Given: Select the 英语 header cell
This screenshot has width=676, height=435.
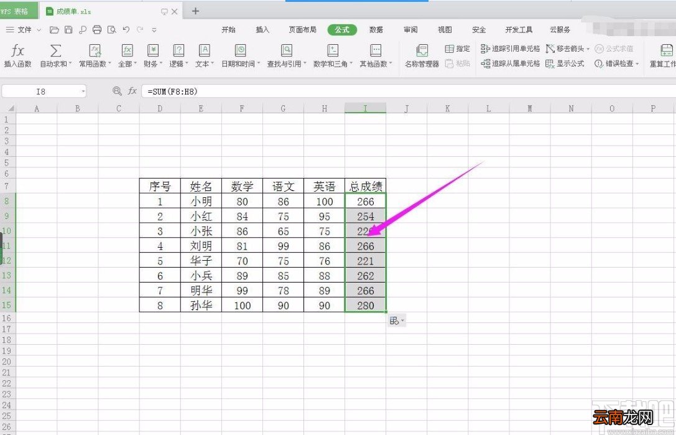Looking at the screenshot, I should click(x=324, y=186).
